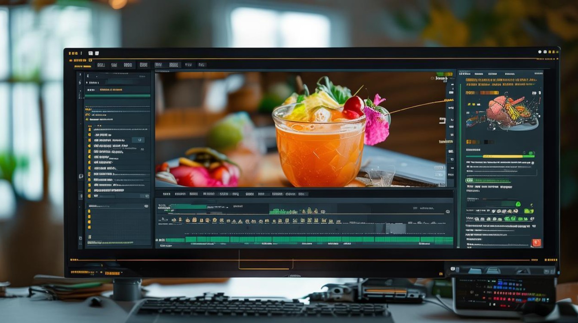Screen dimensions: 578x323
Task: Select the small icon at left sidebar's bottom
Action: 80,237
